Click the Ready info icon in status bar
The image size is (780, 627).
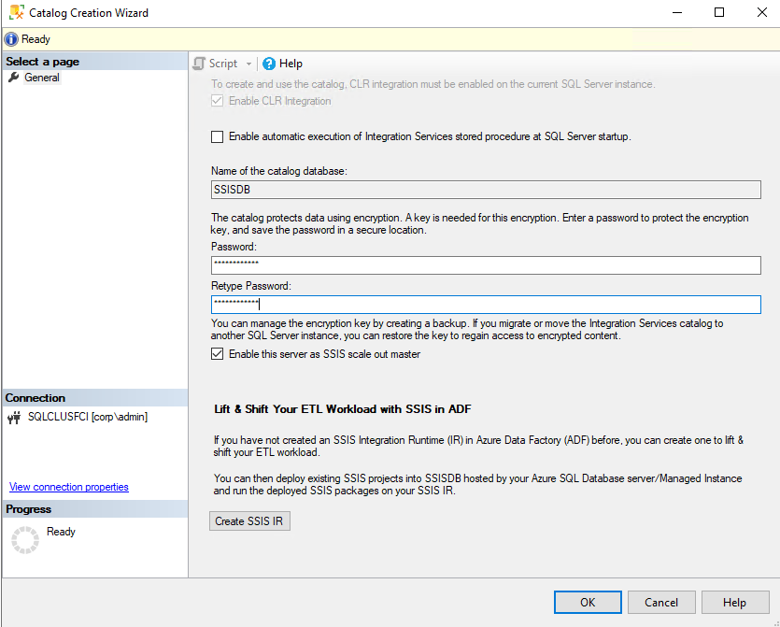pos(9,38)
